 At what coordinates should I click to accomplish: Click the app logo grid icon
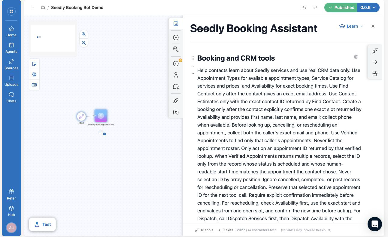point(11,11)
